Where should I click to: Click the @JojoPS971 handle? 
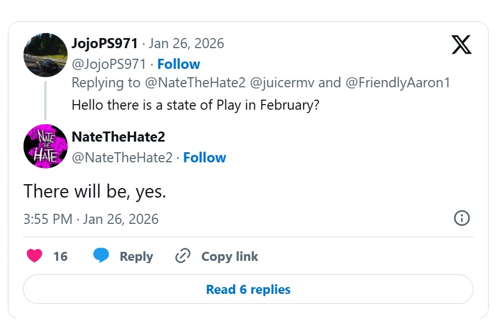coord(109,64)
